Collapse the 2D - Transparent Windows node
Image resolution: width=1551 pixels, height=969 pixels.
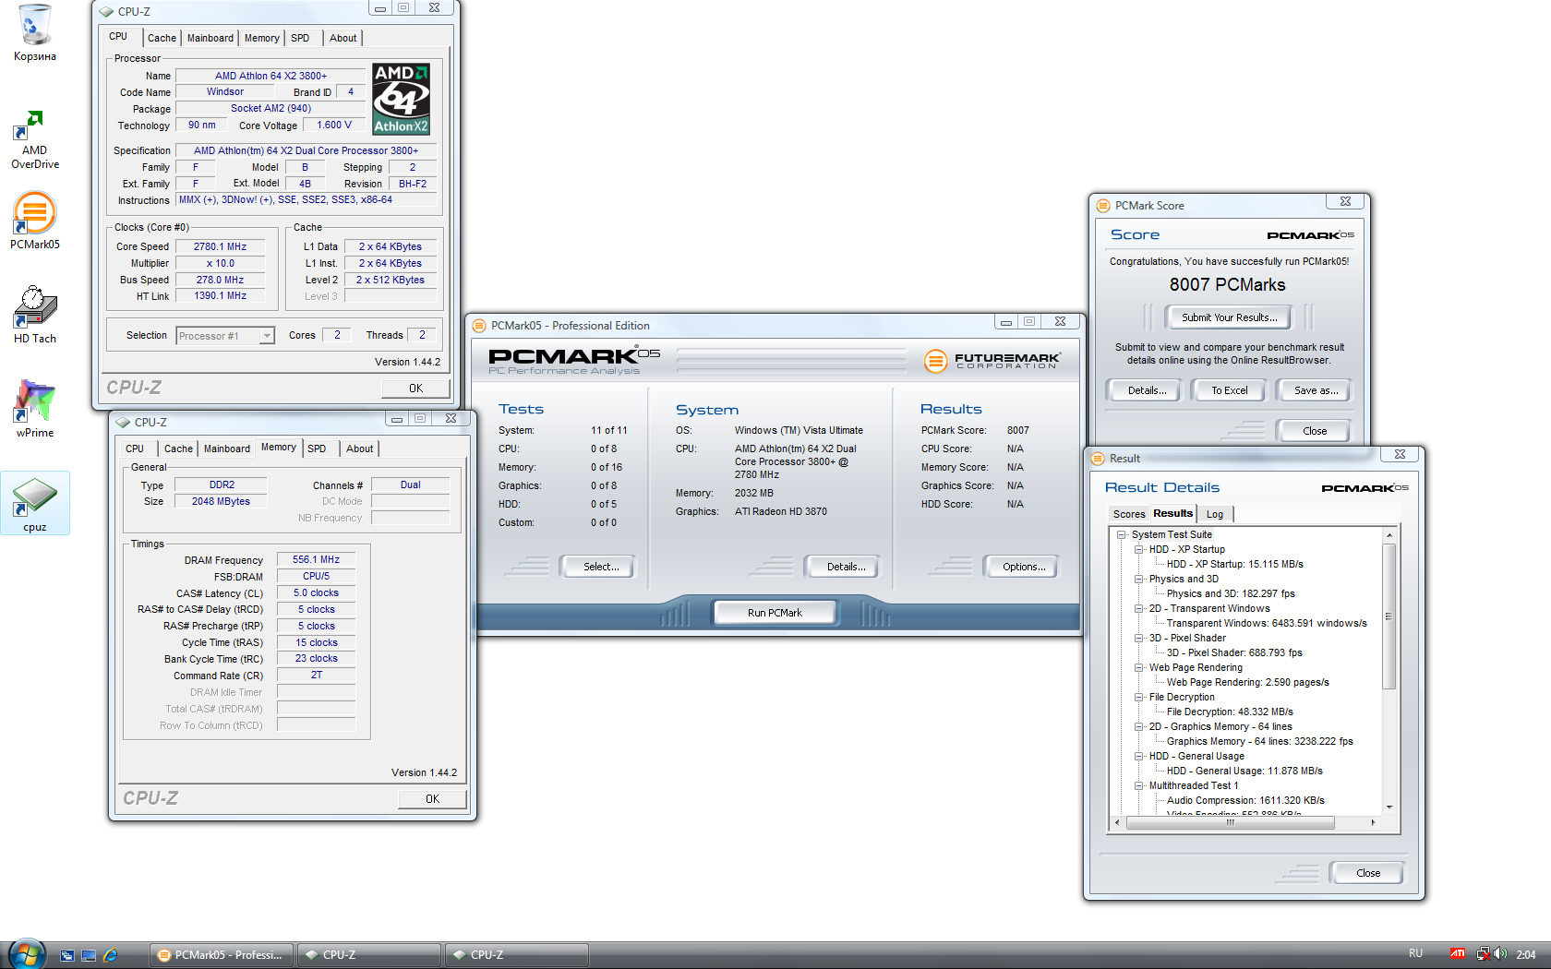(1138, 609)
